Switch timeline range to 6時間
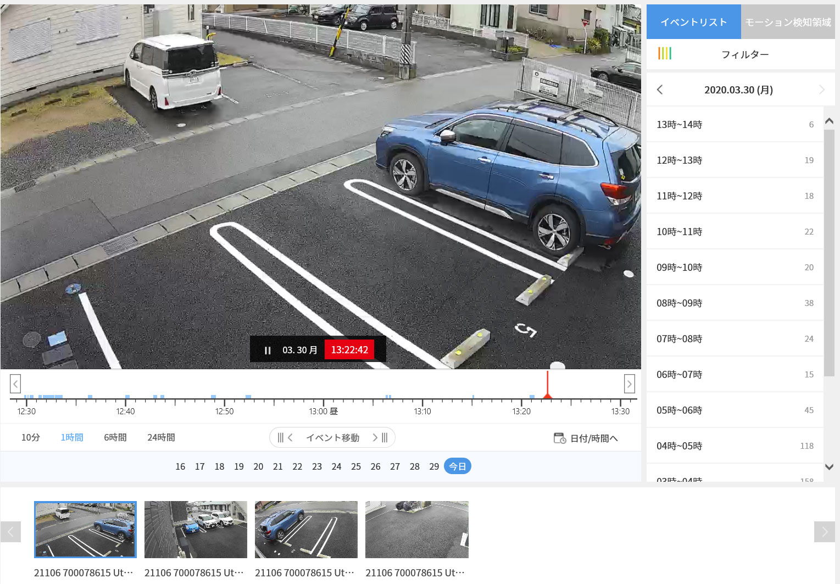 [115, 437]
